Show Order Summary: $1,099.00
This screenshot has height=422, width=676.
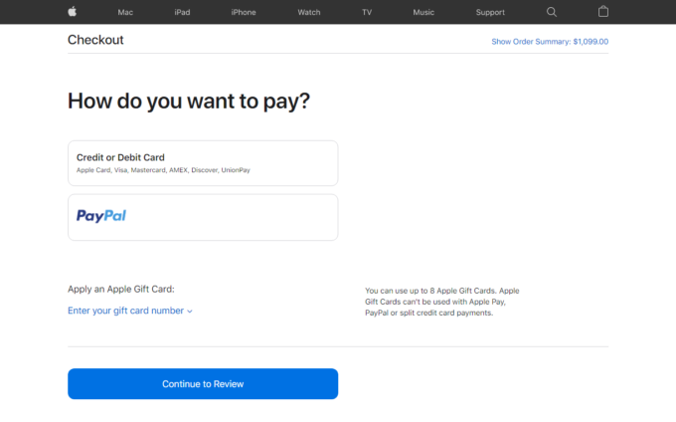(550, 42)
